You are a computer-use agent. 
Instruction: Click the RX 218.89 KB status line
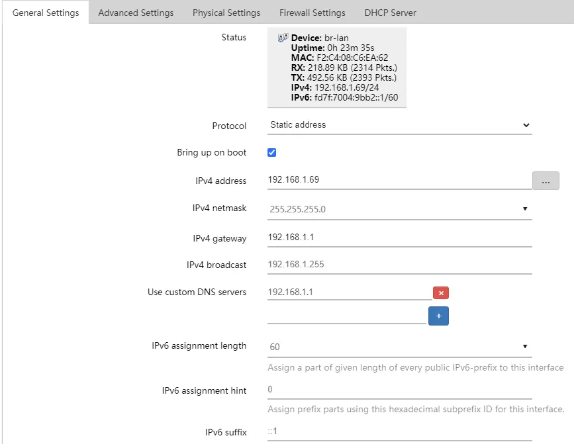click(344, 67)
